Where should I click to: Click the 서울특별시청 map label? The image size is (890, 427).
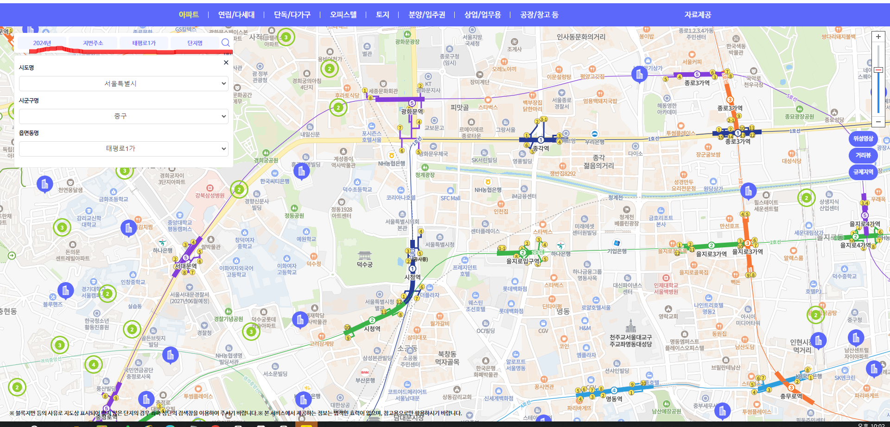click(x=440, y=245)
